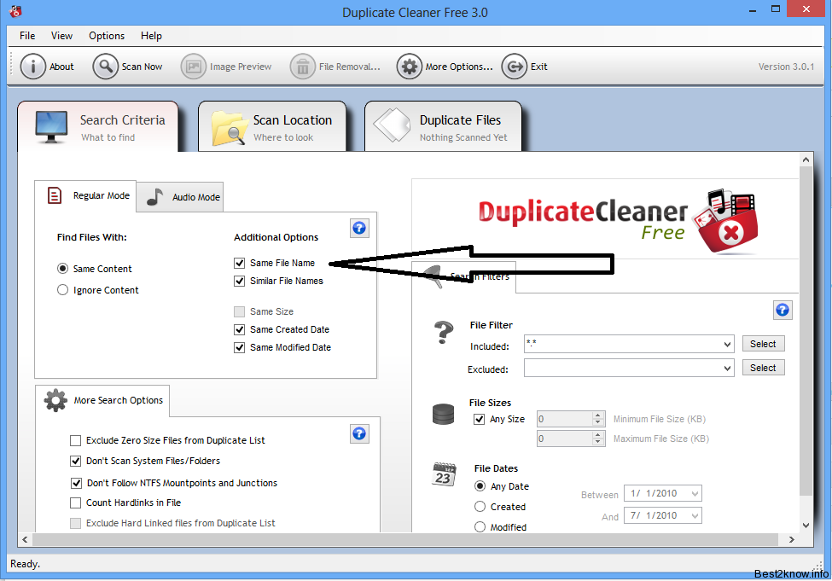Viewport: 832px width, 581px height.
Task: Click the File Dates calendar icon
Action: (x=444, y=474)
